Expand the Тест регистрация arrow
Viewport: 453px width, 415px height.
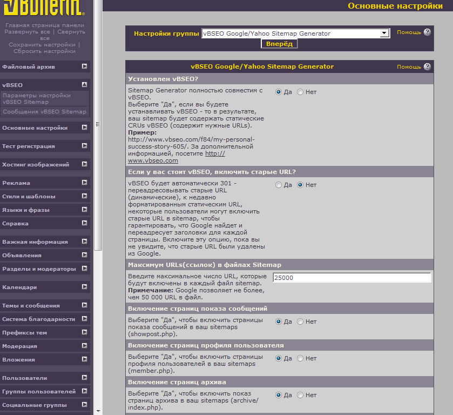point(84,145)
